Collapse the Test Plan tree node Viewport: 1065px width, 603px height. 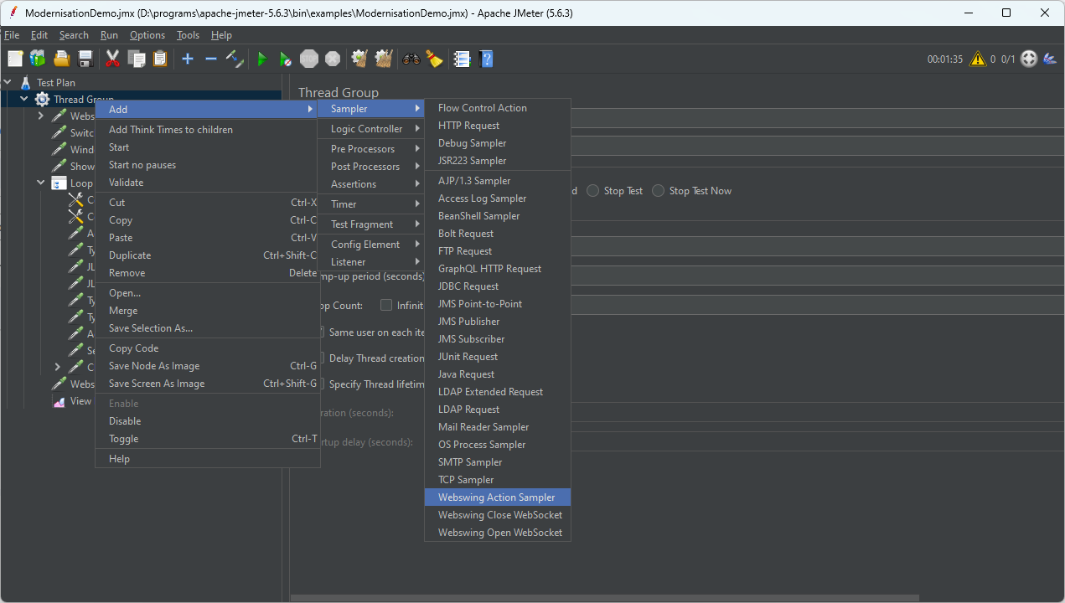pos(8,82)
